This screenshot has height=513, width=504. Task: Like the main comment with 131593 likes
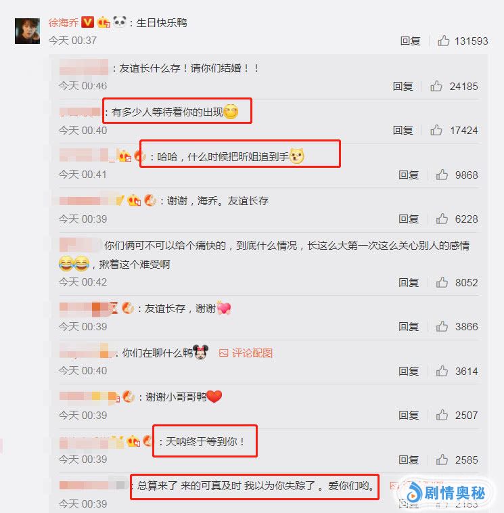tap(444, 41)
